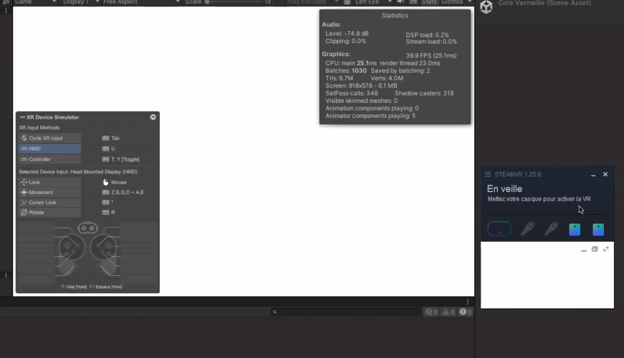
Task: Click Screen: 918x578 statistic line
Action: 361,85
